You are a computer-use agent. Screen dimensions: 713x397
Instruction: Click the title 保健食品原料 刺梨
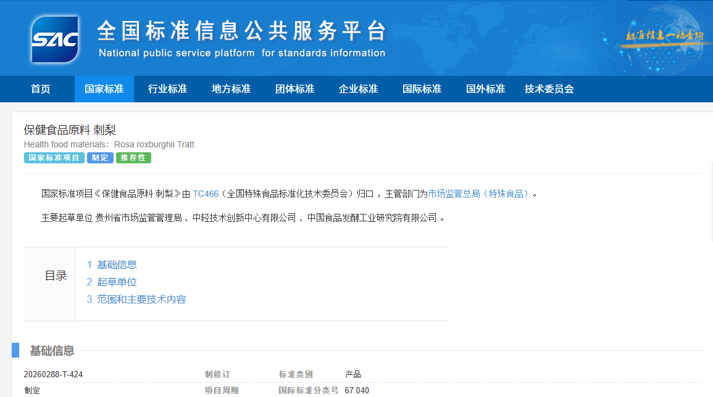[70, 130]
